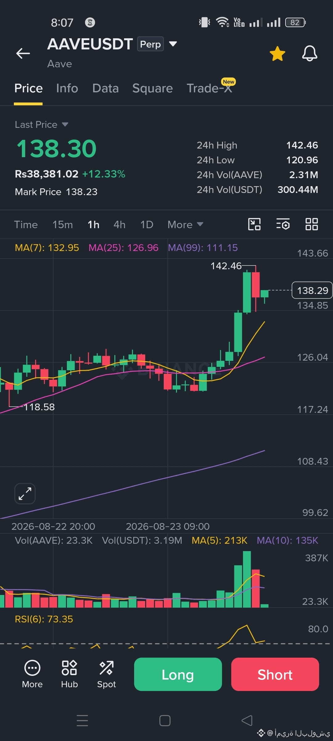The width and height of the screenshot is (333, 741).
Task: Open the chart layout grid icon
Action: [x=311, y=224]
